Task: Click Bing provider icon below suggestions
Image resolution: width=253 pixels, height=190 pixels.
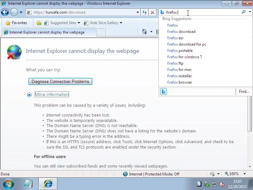Action: click(163, 92)
